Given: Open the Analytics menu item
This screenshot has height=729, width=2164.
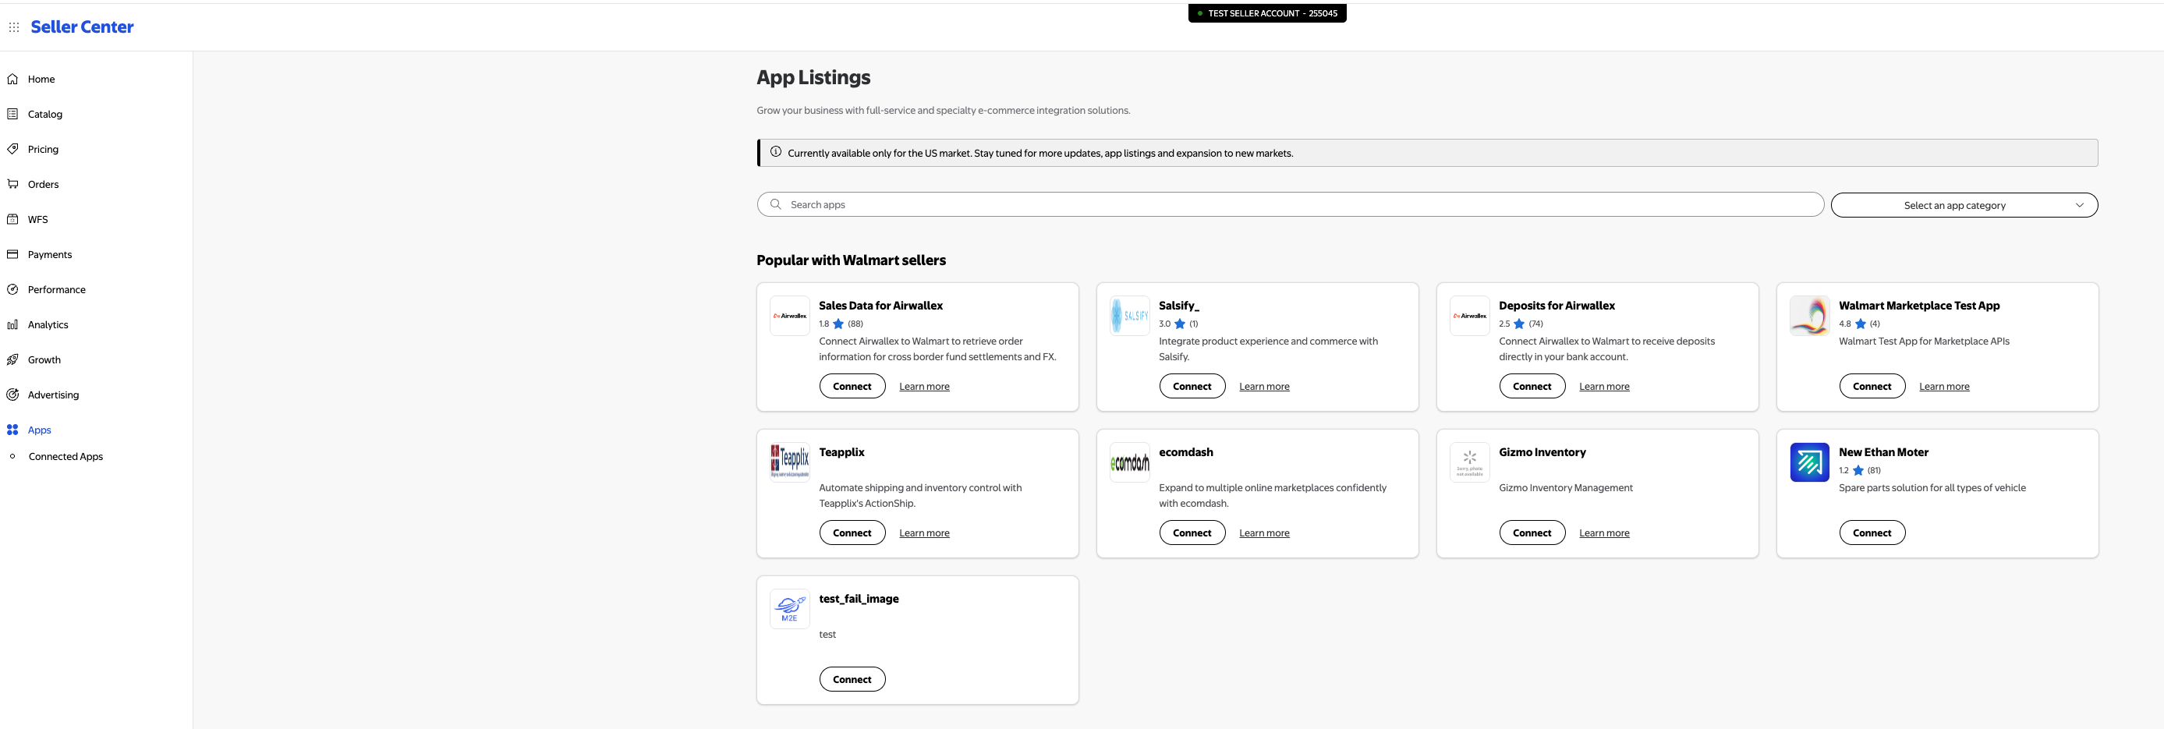Looking at the screenshot, I should (48, 325).
